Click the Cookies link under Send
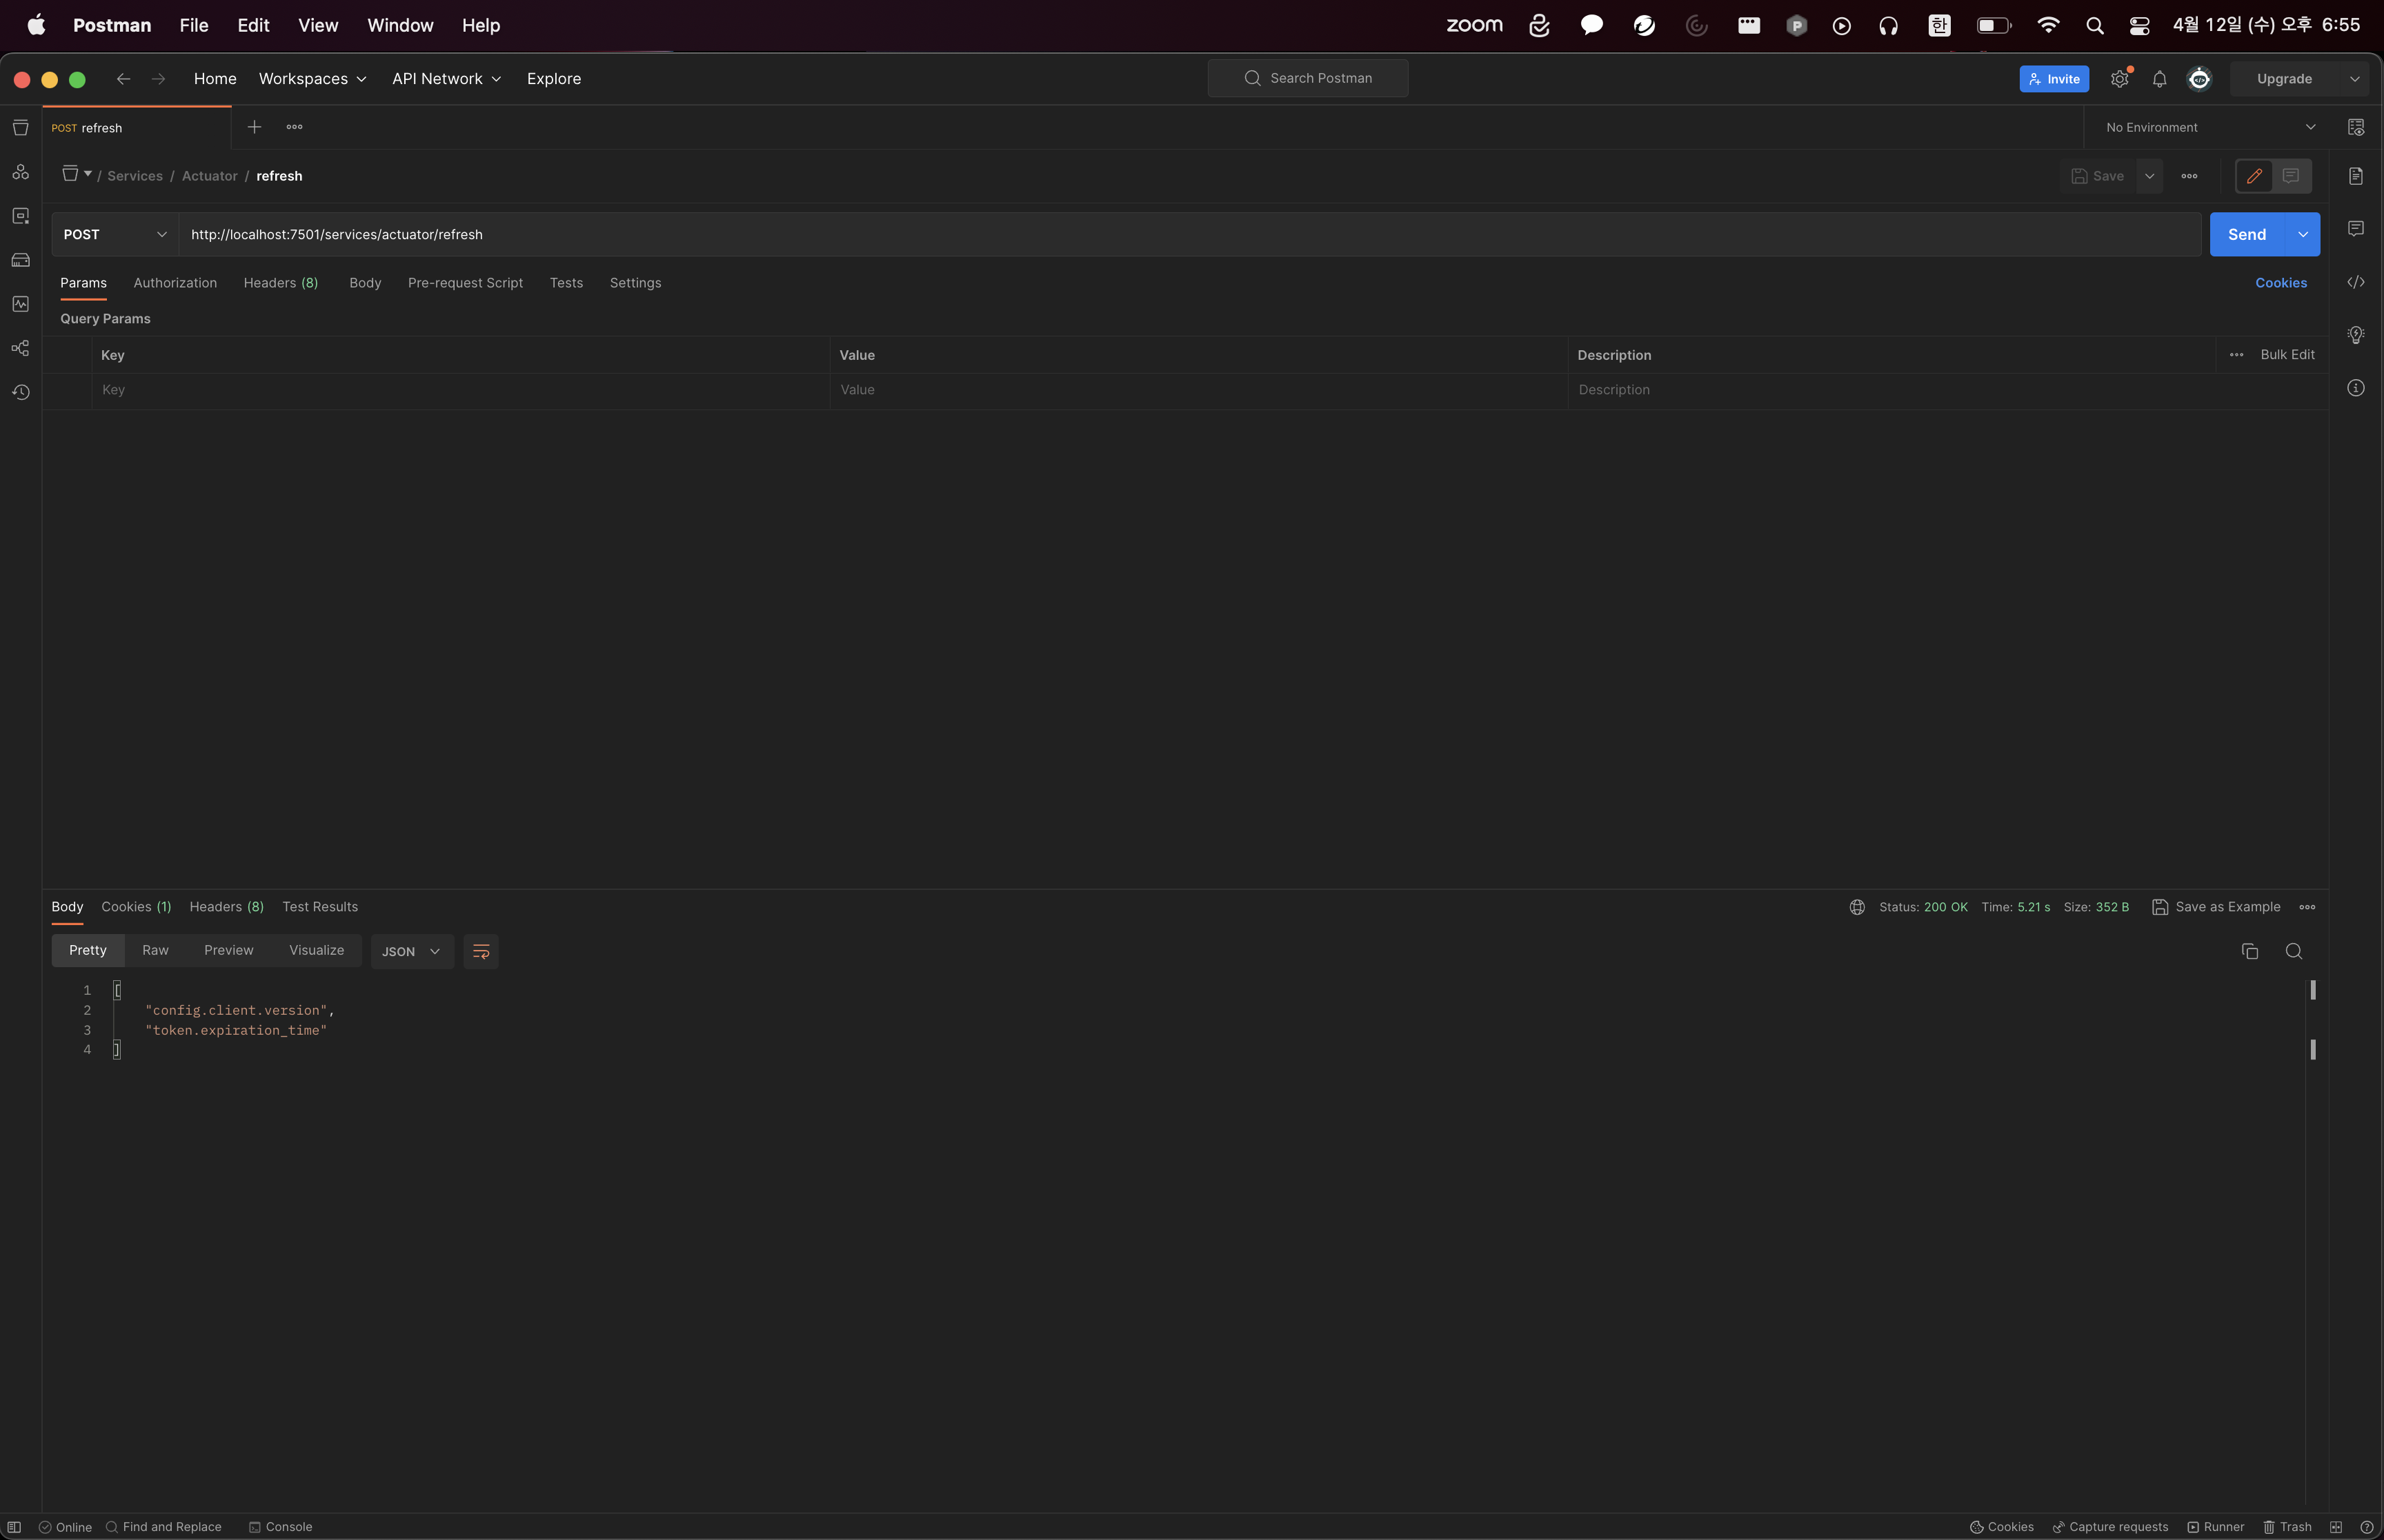Screen dimensions: 2384x1540 pyautogui.click(x=2280, y=283)
